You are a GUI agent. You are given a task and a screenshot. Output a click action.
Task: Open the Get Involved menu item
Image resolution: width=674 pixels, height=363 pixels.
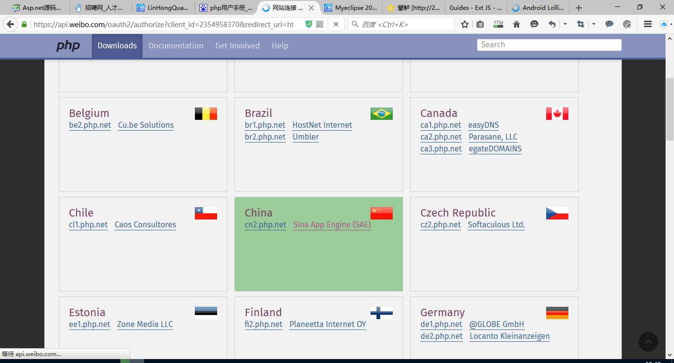pos(237,45)
